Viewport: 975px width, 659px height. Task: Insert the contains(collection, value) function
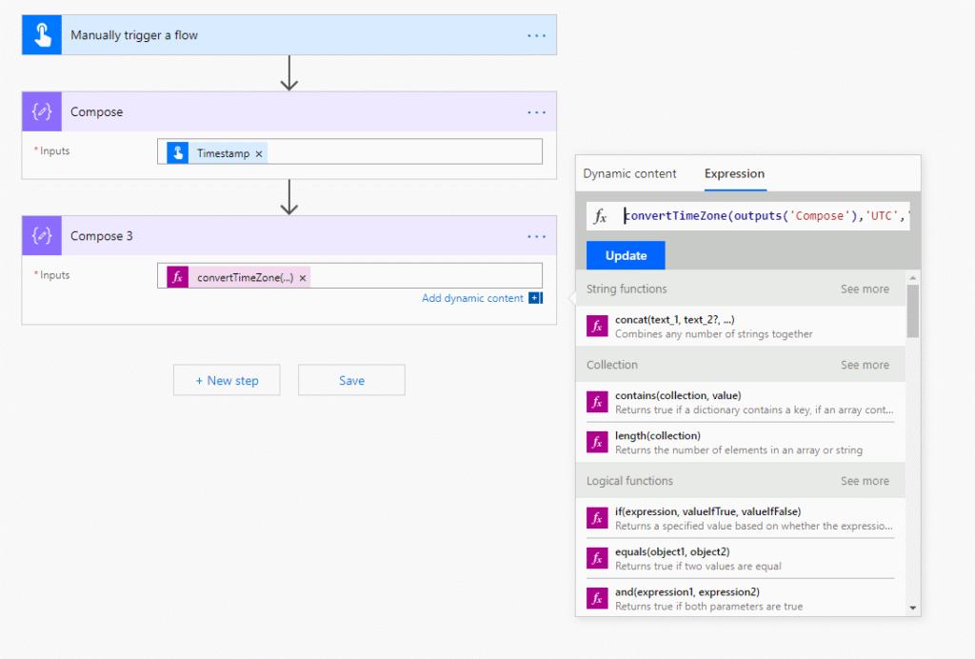741,402
